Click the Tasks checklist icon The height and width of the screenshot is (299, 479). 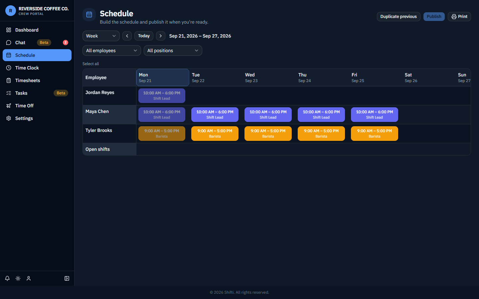click(9, 93)
